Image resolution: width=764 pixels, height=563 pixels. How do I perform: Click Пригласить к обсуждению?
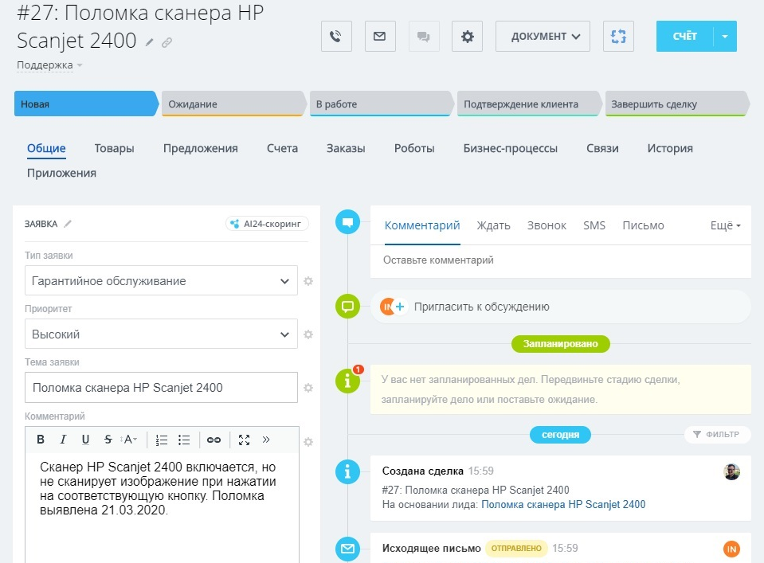tap(481, 307)
